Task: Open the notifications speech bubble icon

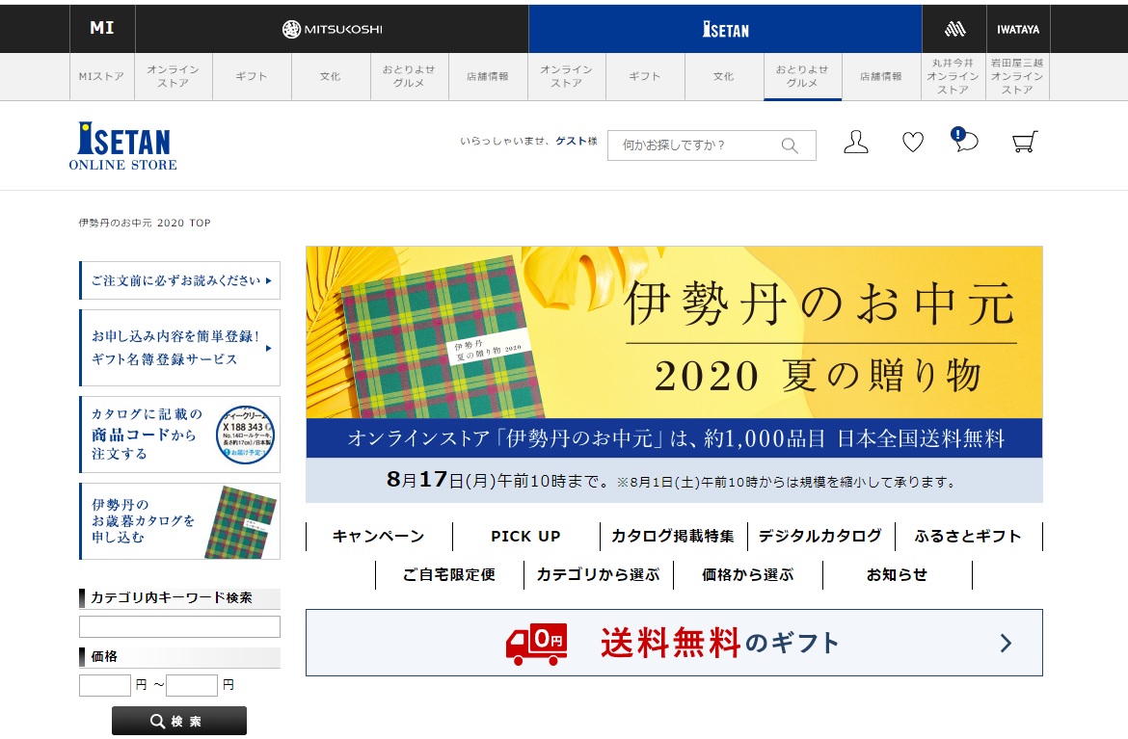Action: tap(964, 140)
